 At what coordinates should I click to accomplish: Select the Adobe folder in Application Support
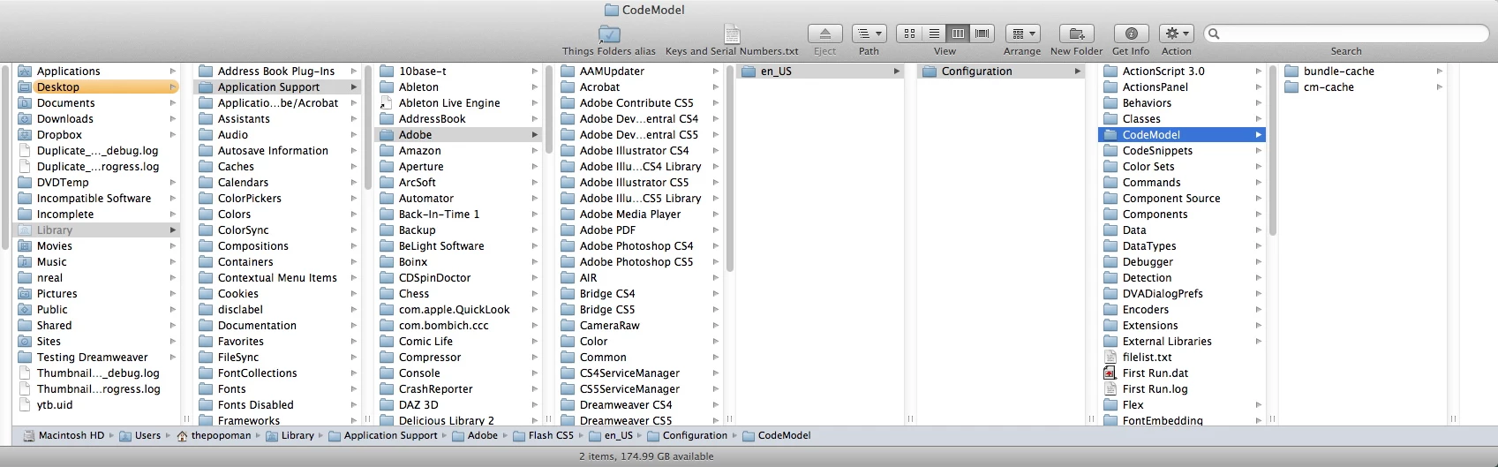[x=458, y=135]
